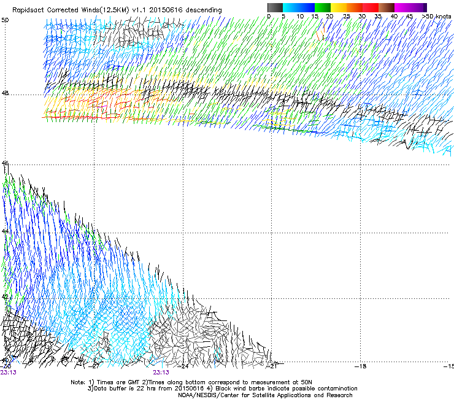Select the longitude label "-18" on the bottom axis
The image size is (454, 399).
tap(361, 366)
